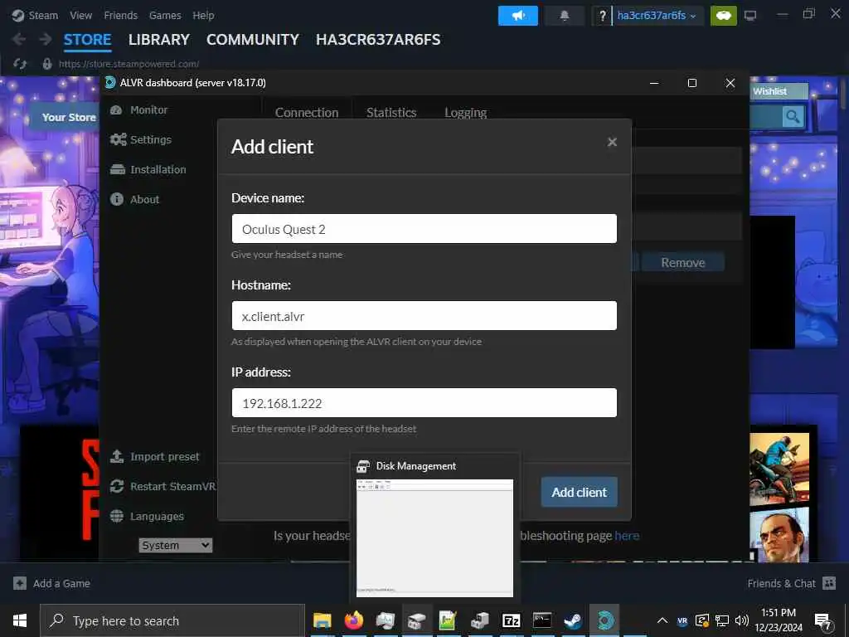The width and height of the screenshot is (849, 637).
Task: Expand the ha3cr637ar6fs account dropdown
Action: tap(657, 16)
